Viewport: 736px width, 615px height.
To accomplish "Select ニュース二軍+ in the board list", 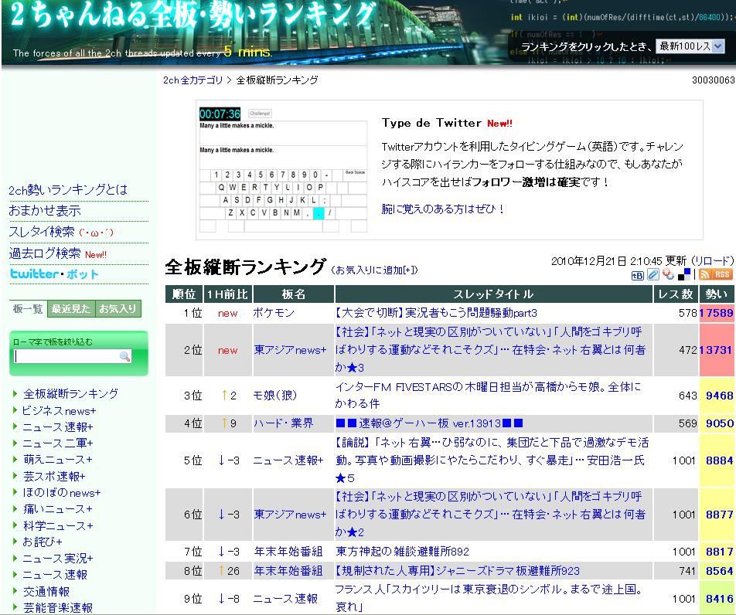I will [x=58, y=443].
